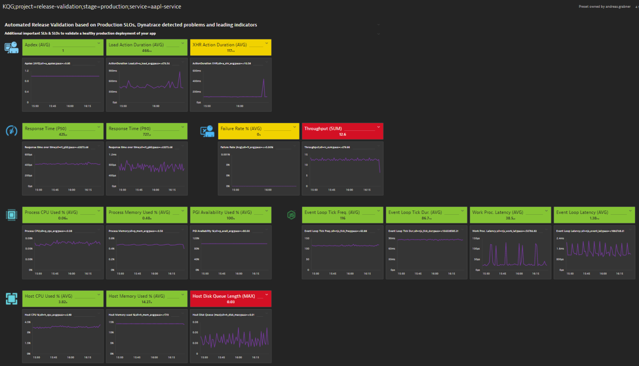Click the service response gauge icon
639x366 pixels.
tap(11, 131)
